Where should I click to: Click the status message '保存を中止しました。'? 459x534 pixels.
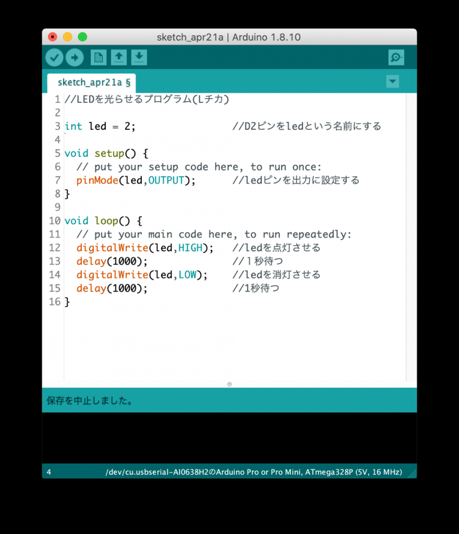click(x=90, y=400)
